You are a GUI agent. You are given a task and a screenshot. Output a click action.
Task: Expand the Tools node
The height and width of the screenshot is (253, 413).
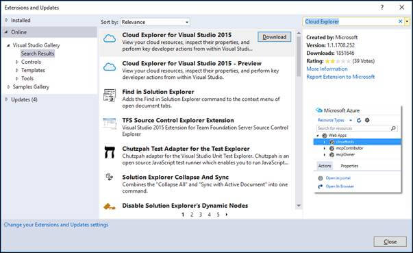pos(17,79)
